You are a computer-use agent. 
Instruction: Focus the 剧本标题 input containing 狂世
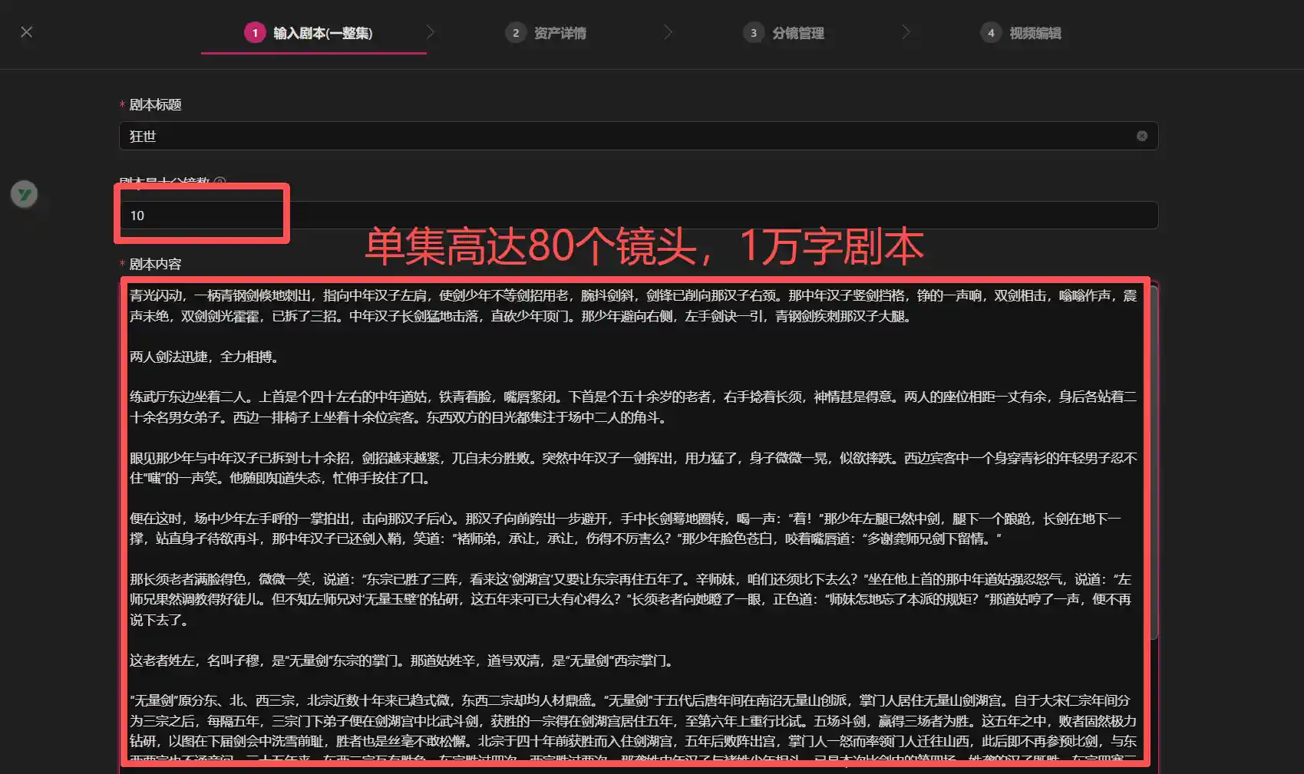614,137
